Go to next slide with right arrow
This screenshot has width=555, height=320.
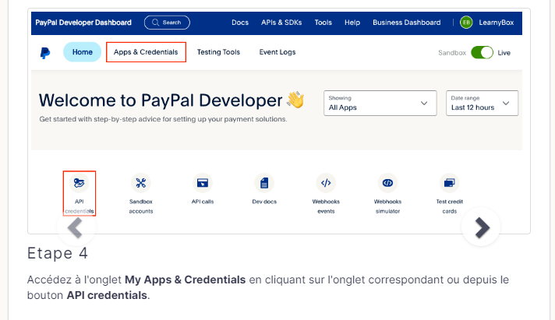[x=482, y=227]
